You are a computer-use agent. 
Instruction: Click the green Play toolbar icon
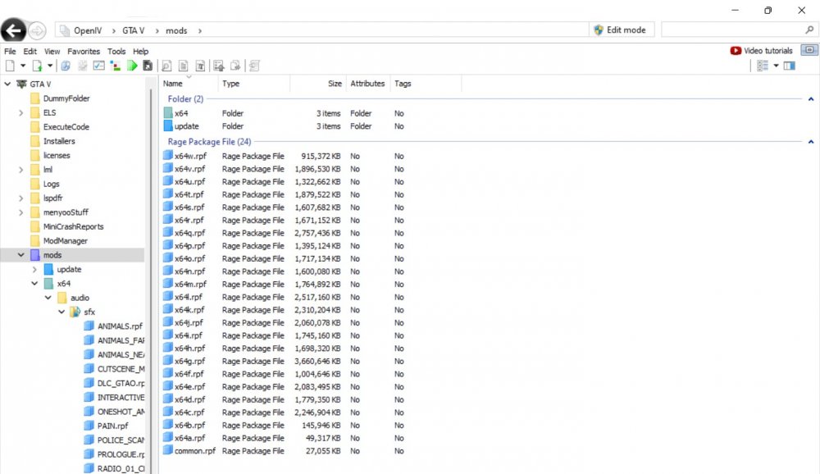[x=133, y=66]
